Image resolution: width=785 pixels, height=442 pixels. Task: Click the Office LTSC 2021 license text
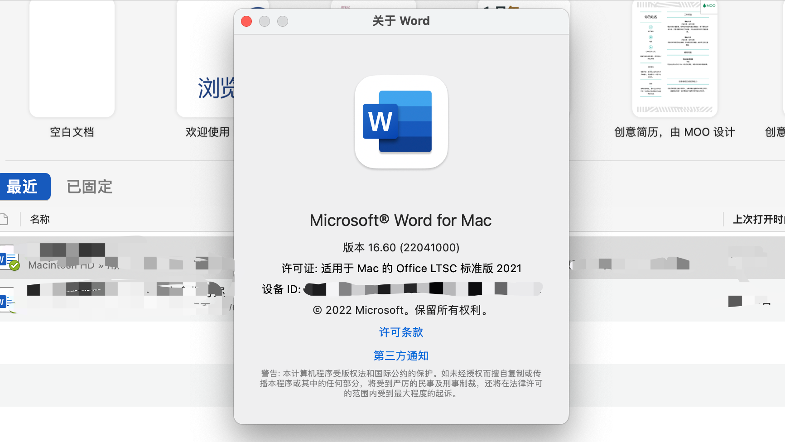pos(401,269)
